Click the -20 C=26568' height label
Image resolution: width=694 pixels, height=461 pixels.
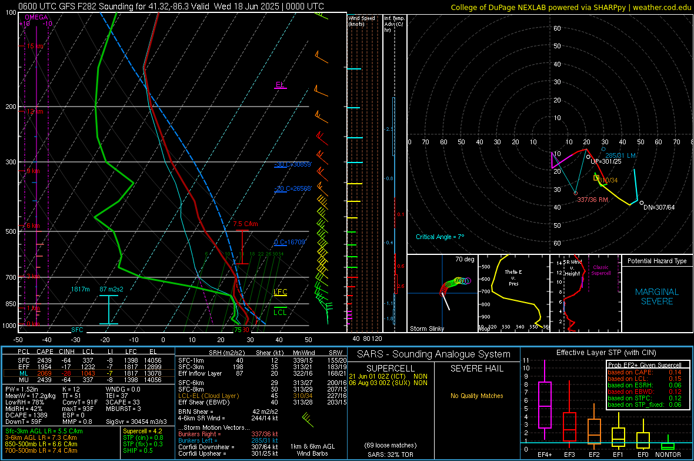pyautogui.click(x=293, y=188)
